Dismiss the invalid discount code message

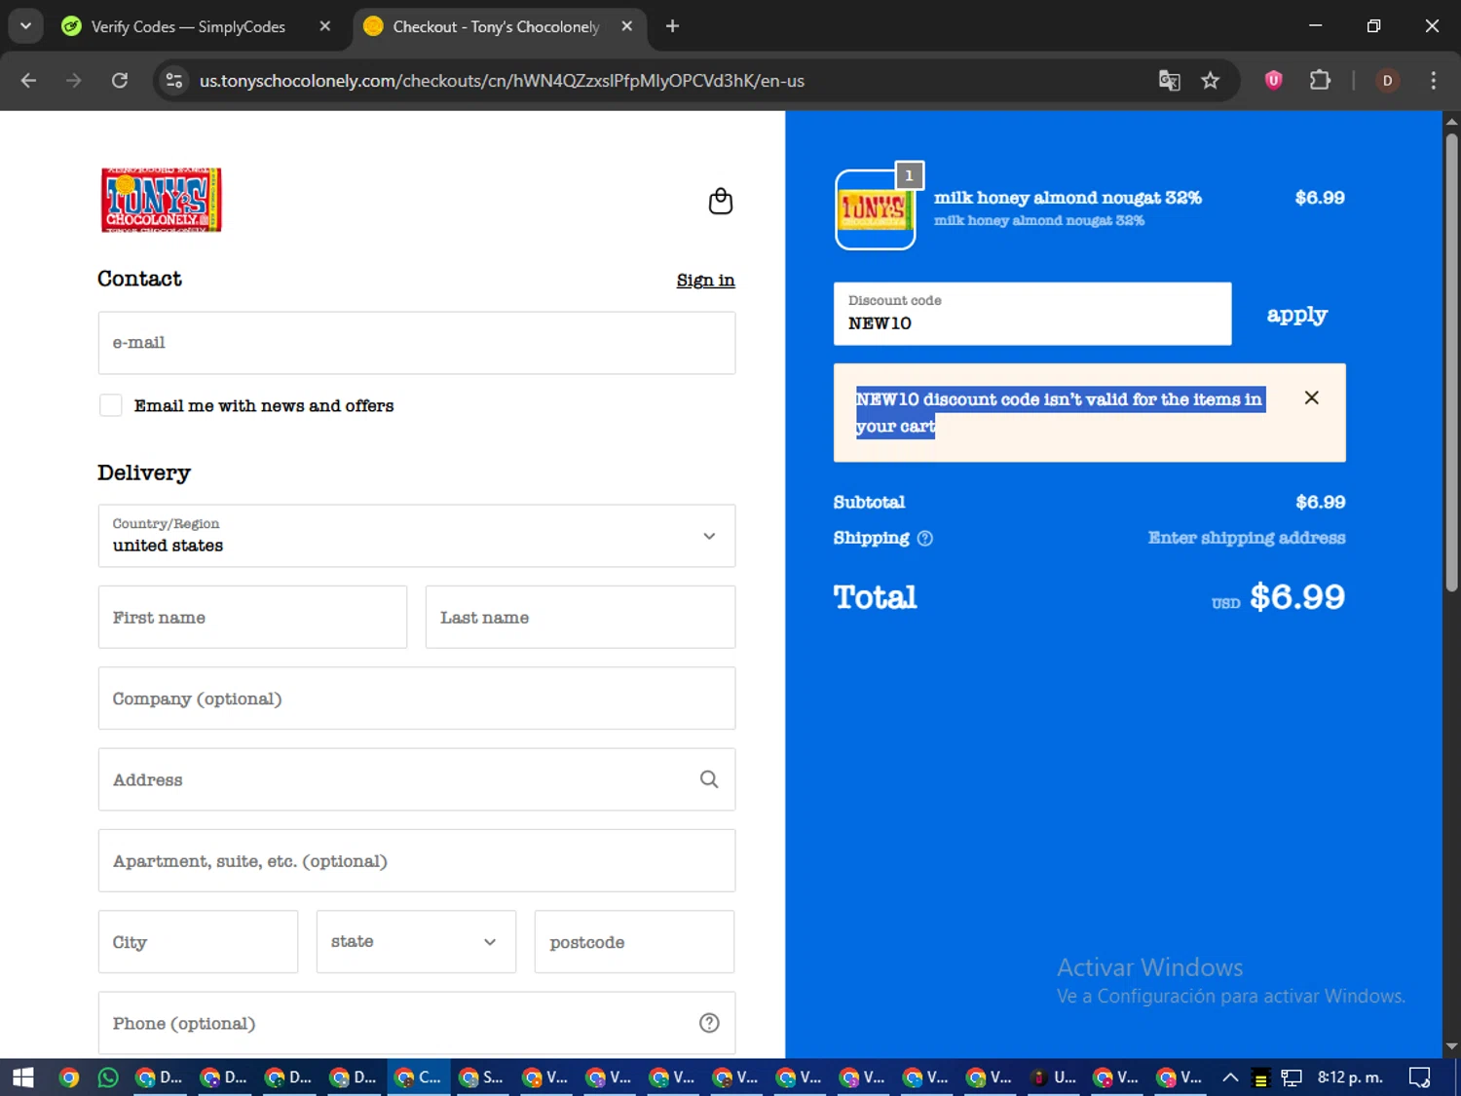[x=1311, y=397]
